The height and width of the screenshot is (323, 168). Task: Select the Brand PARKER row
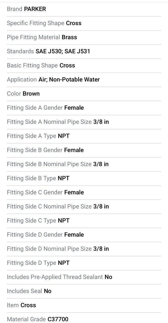coord(84,9)
